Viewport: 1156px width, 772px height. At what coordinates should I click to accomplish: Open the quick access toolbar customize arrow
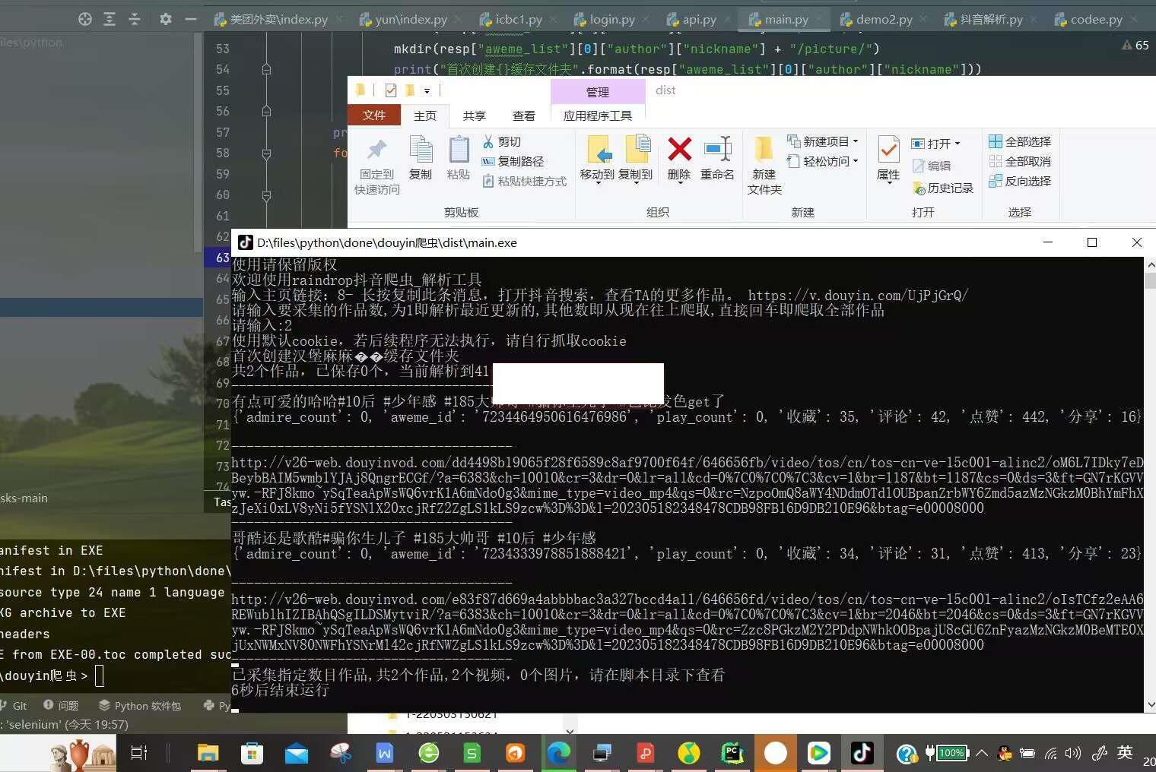427,91
